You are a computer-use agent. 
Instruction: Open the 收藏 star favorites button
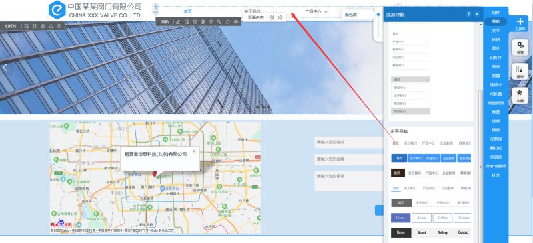(520, 96)
